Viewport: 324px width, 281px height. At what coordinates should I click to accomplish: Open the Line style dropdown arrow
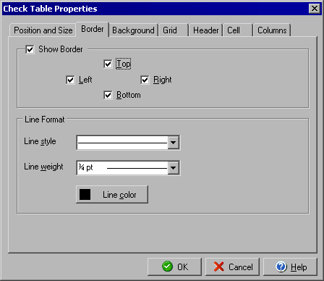173,143
